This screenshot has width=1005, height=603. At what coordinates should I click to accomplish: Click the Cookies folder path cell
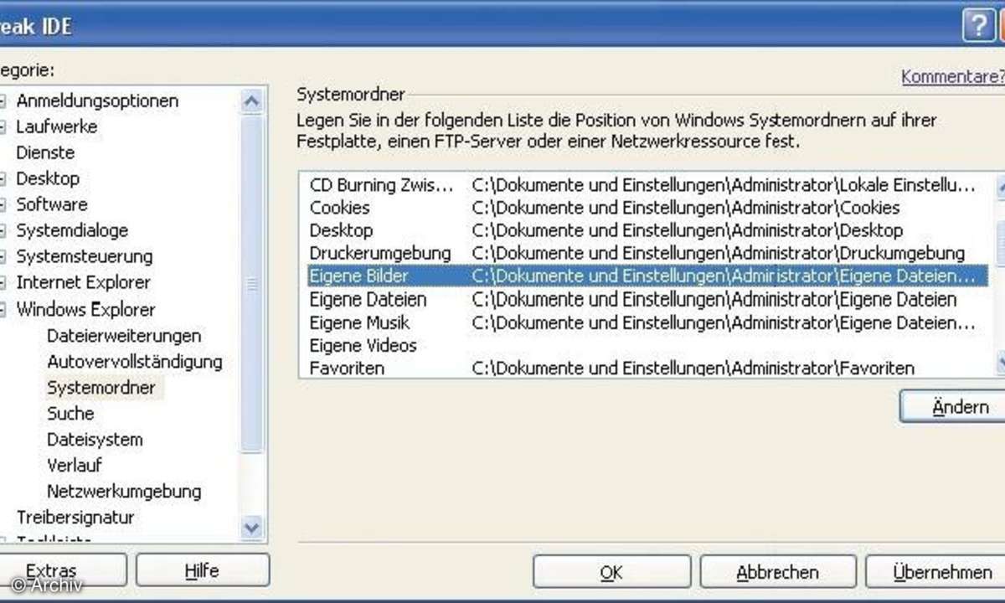686,208
